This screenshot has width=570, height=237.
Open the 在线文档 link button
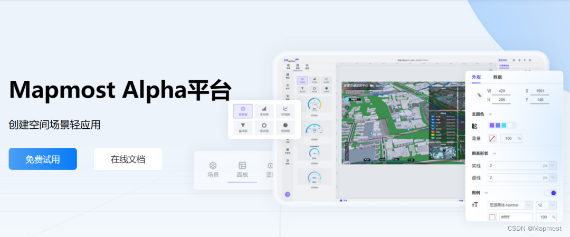click(128, 159)
